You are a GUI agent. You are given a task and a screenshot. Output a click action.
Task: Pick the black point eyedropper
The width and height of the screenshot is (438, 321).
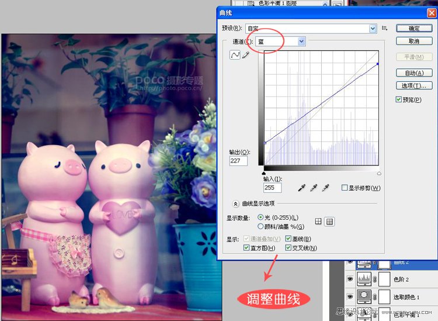(x=301, y=188)
